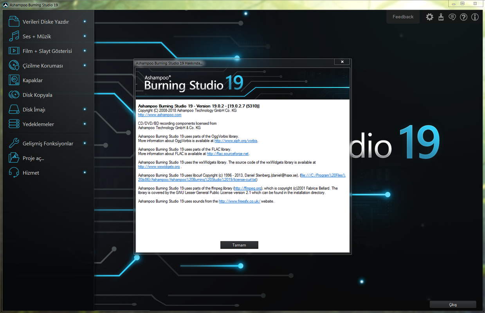Click the Yedeklemeler stack icon
485x313 pixels.
pos(14,124)
